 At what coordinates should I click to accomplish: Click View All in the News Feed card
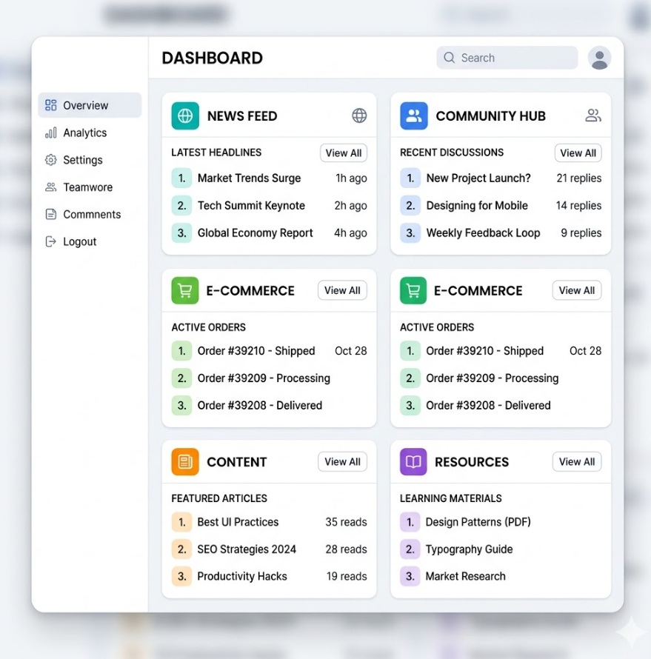[x=344, y=153]
